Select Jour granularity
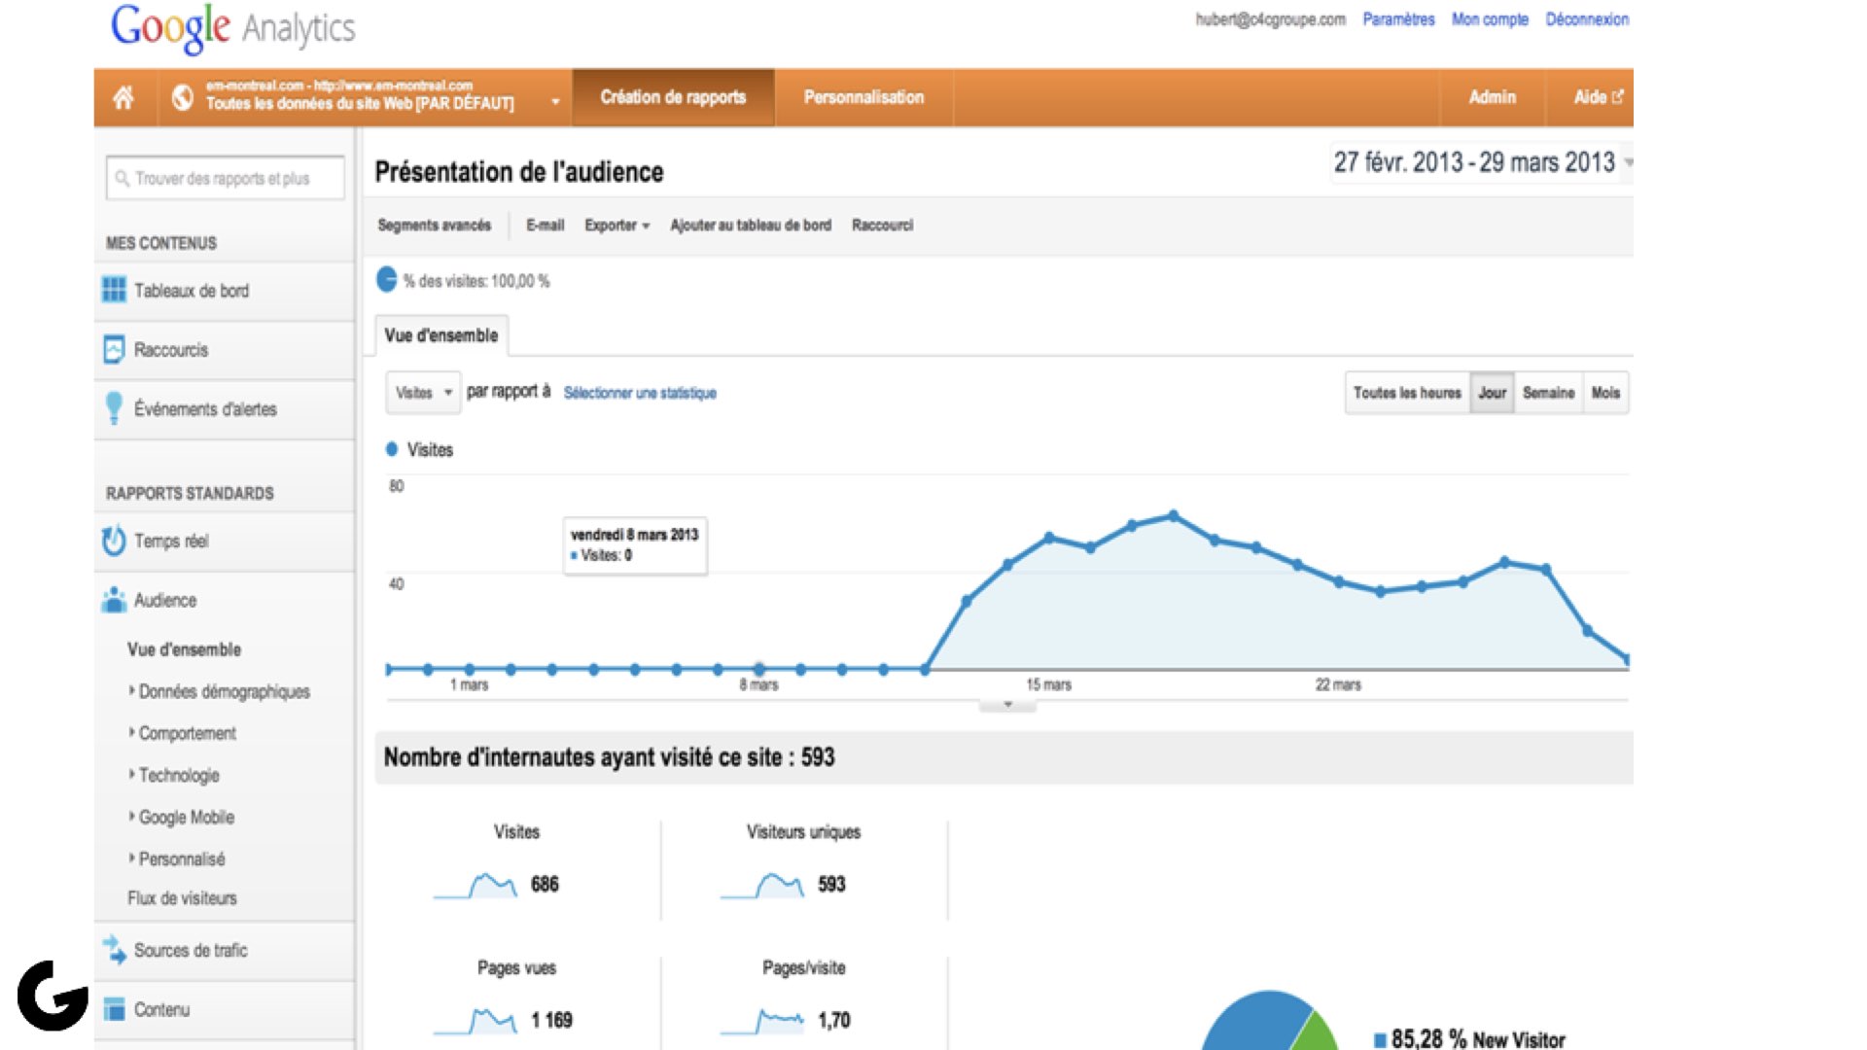Image resolution: width=1867 pixels, height=1050 pixels. click(x=1492, y=393)
